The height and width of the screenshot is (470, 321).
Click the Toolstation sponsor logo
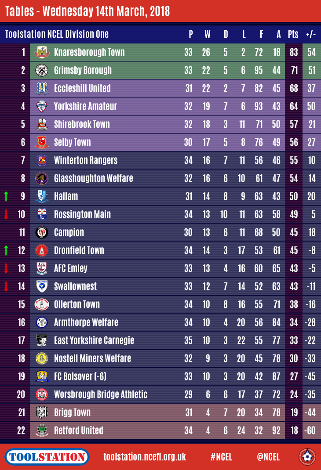pos(47,457)
